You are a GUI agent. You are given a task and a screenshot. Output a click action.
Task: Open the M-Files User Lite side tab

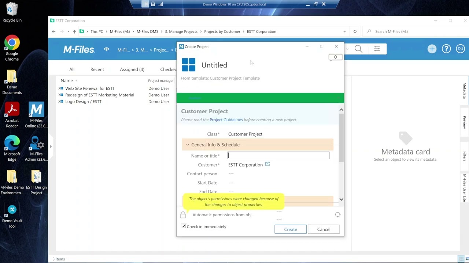(465, 188)
